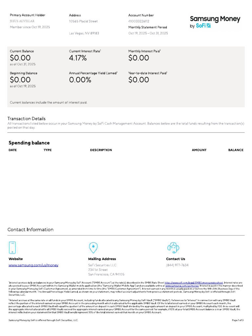Click the BALANCE column header
252x336 pixels.
[236, 150]
